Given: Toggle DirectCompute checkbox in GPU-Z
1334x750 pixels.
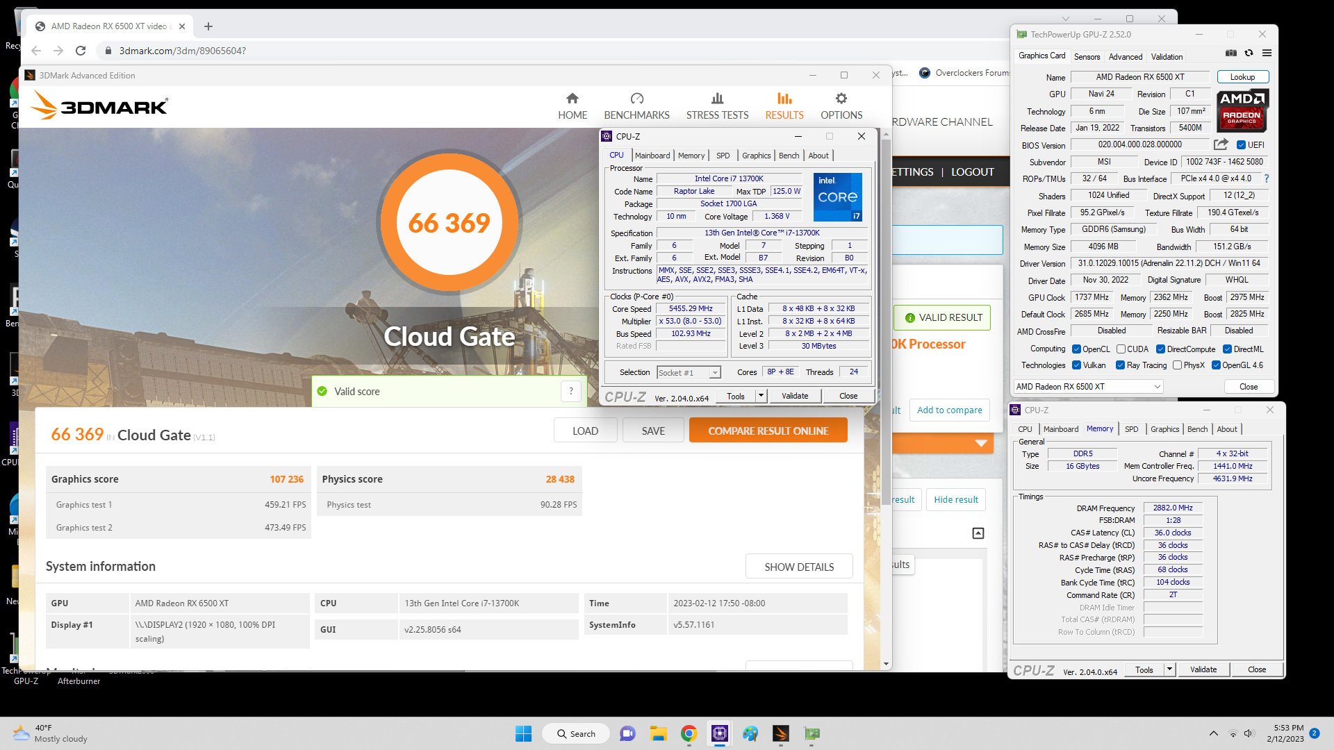Looking at the screenshot, I should [x=1160, y=349].
